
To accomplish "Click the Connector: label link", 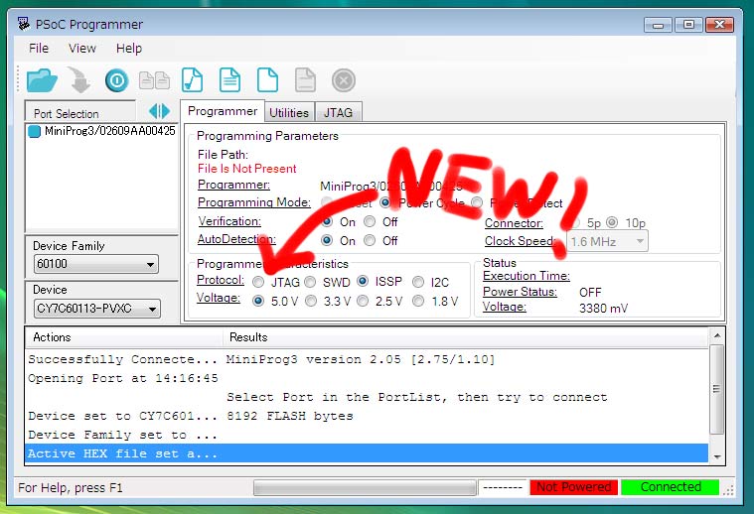I will coord(514,223).
